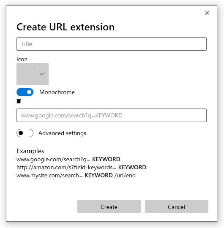Open the Icon picker dropdown
This screenshot has height=228, width=224.
click(x=33, y=74)
